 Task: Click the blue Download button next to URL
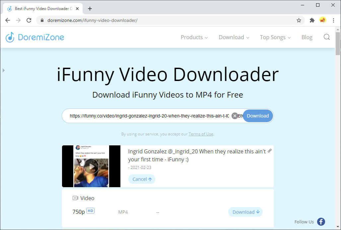258,116
